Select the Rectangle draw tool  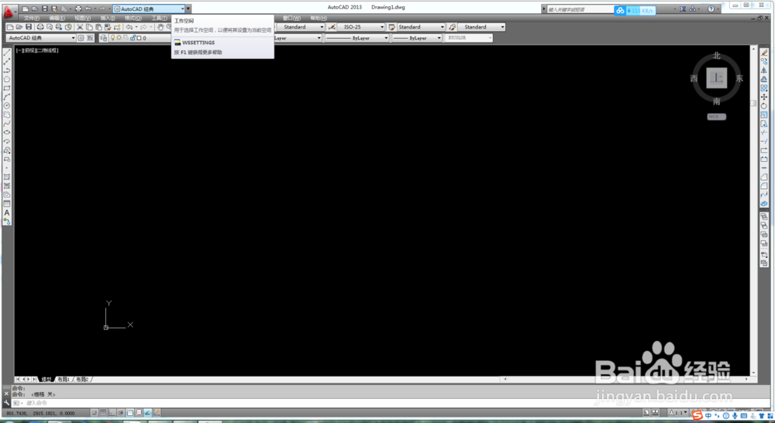coord(7,88)
